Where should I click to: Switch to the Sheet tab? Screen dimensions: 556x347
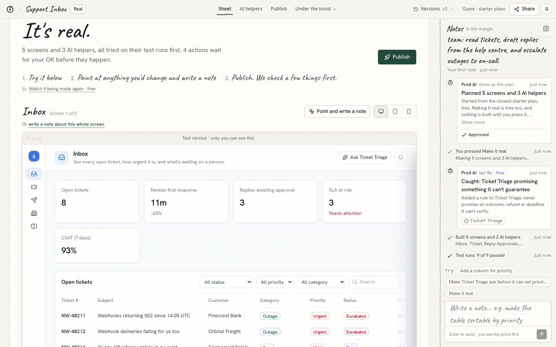click(x=225, y=9)
